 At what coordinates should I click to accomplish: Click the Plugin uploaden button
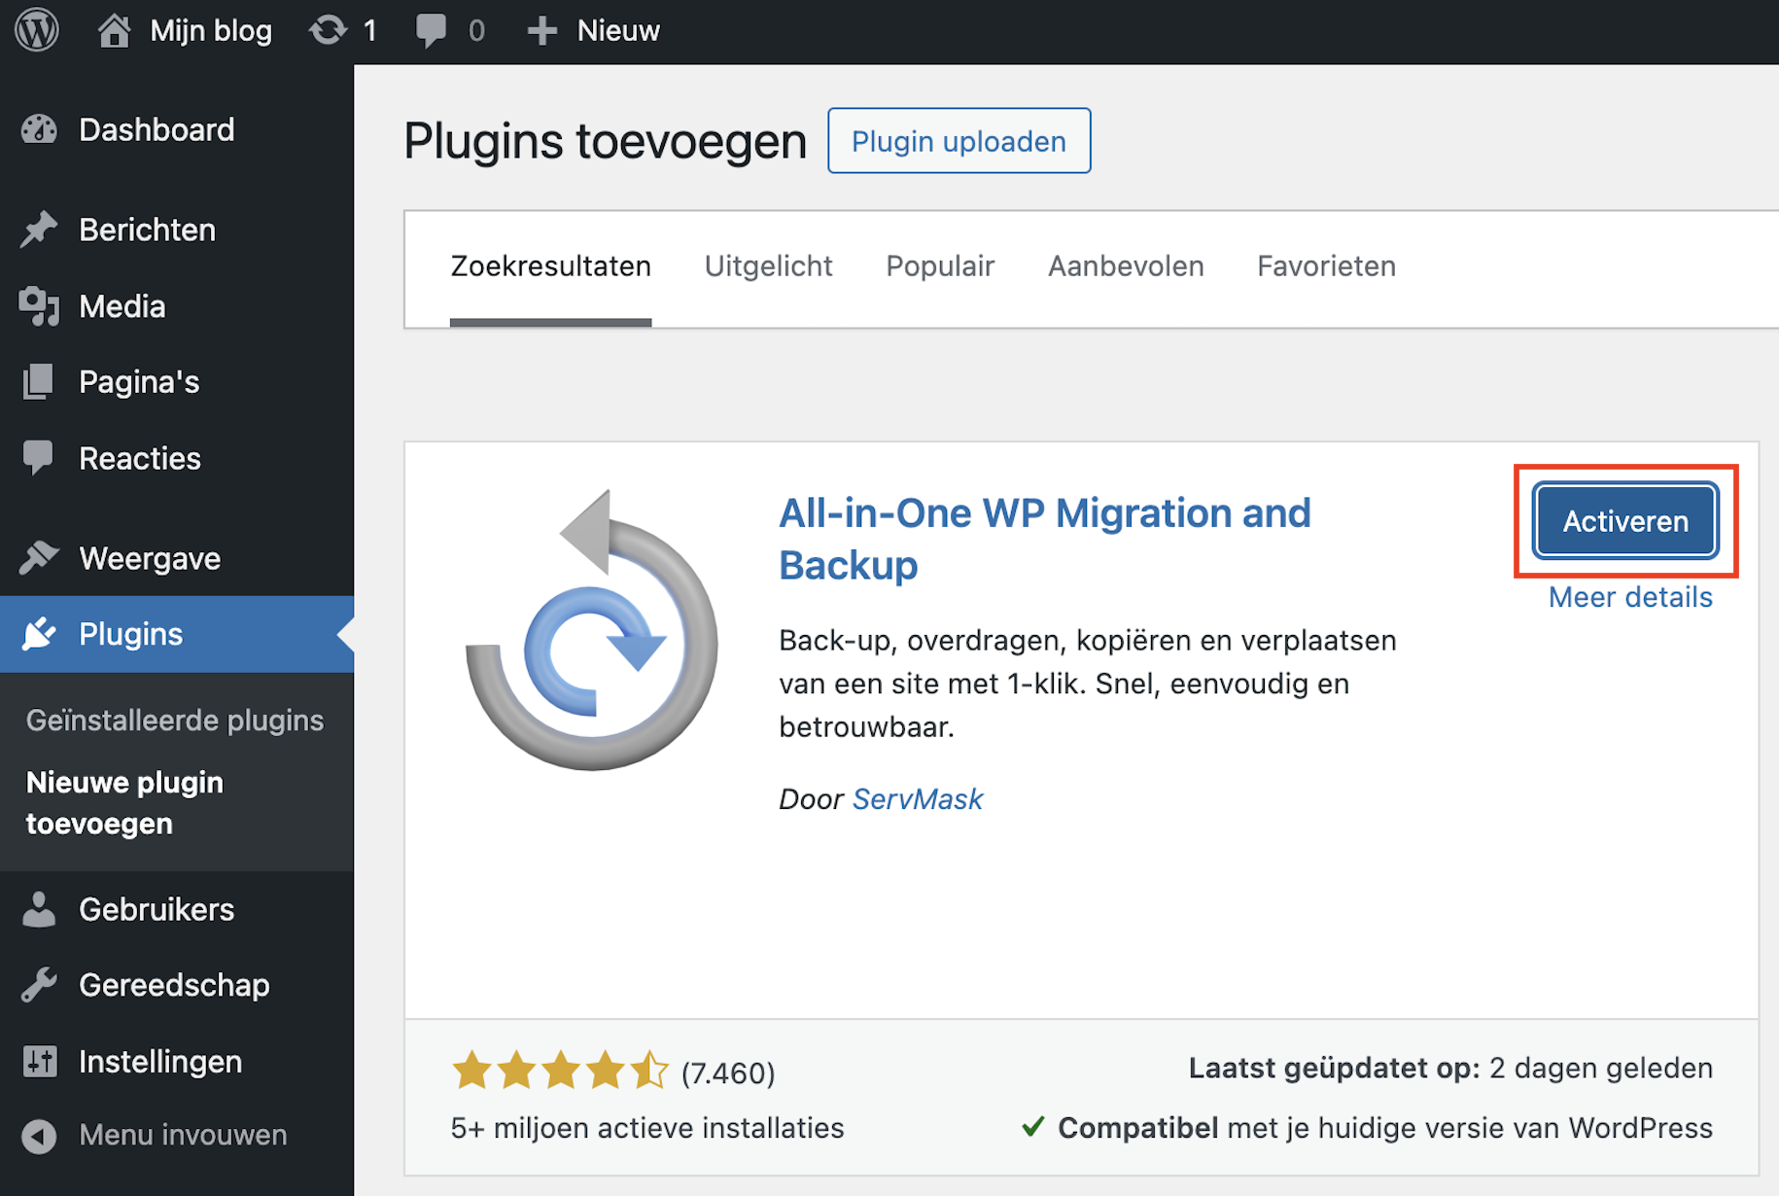tap(959, 141)
